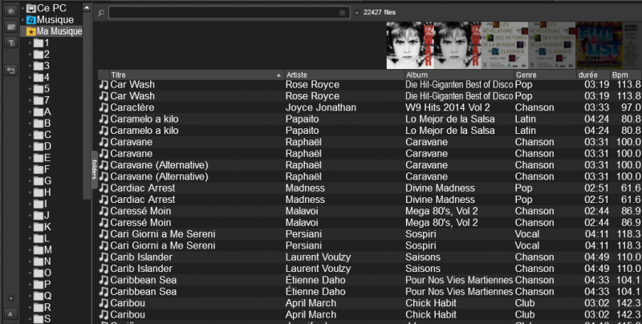Image resolution: width=642 pixels, height=324 pixels.
Task: Click the small dot option beside the file count
Action: [356, 14]
